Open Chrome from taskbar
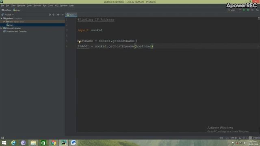The height and width of the screenshot is (146, 260). 53,143
